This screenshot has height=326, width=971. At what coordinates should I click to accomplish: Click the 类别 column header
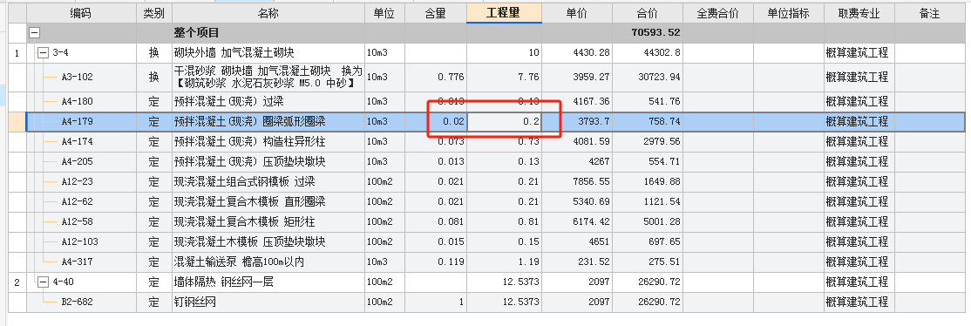pos(154,13)
